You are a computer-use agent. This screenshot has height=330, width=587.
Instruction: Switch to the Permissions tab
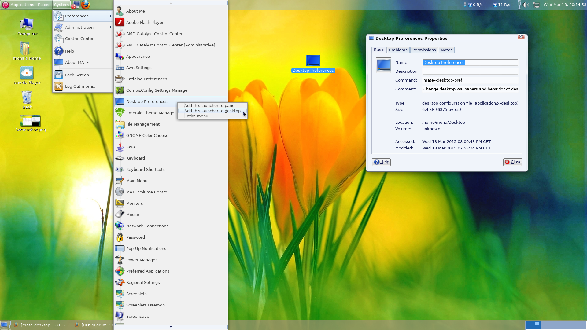point(424,50)
